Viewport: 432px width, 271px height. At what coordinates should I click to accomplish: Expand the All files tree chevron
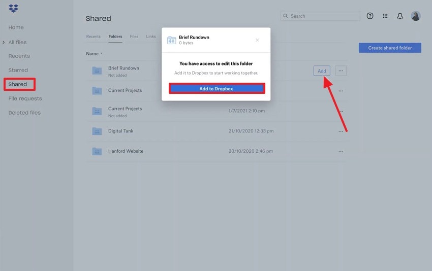pos(4,42)
